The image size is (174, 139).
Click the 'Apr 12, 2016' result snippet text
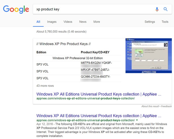tap(102, 130)
